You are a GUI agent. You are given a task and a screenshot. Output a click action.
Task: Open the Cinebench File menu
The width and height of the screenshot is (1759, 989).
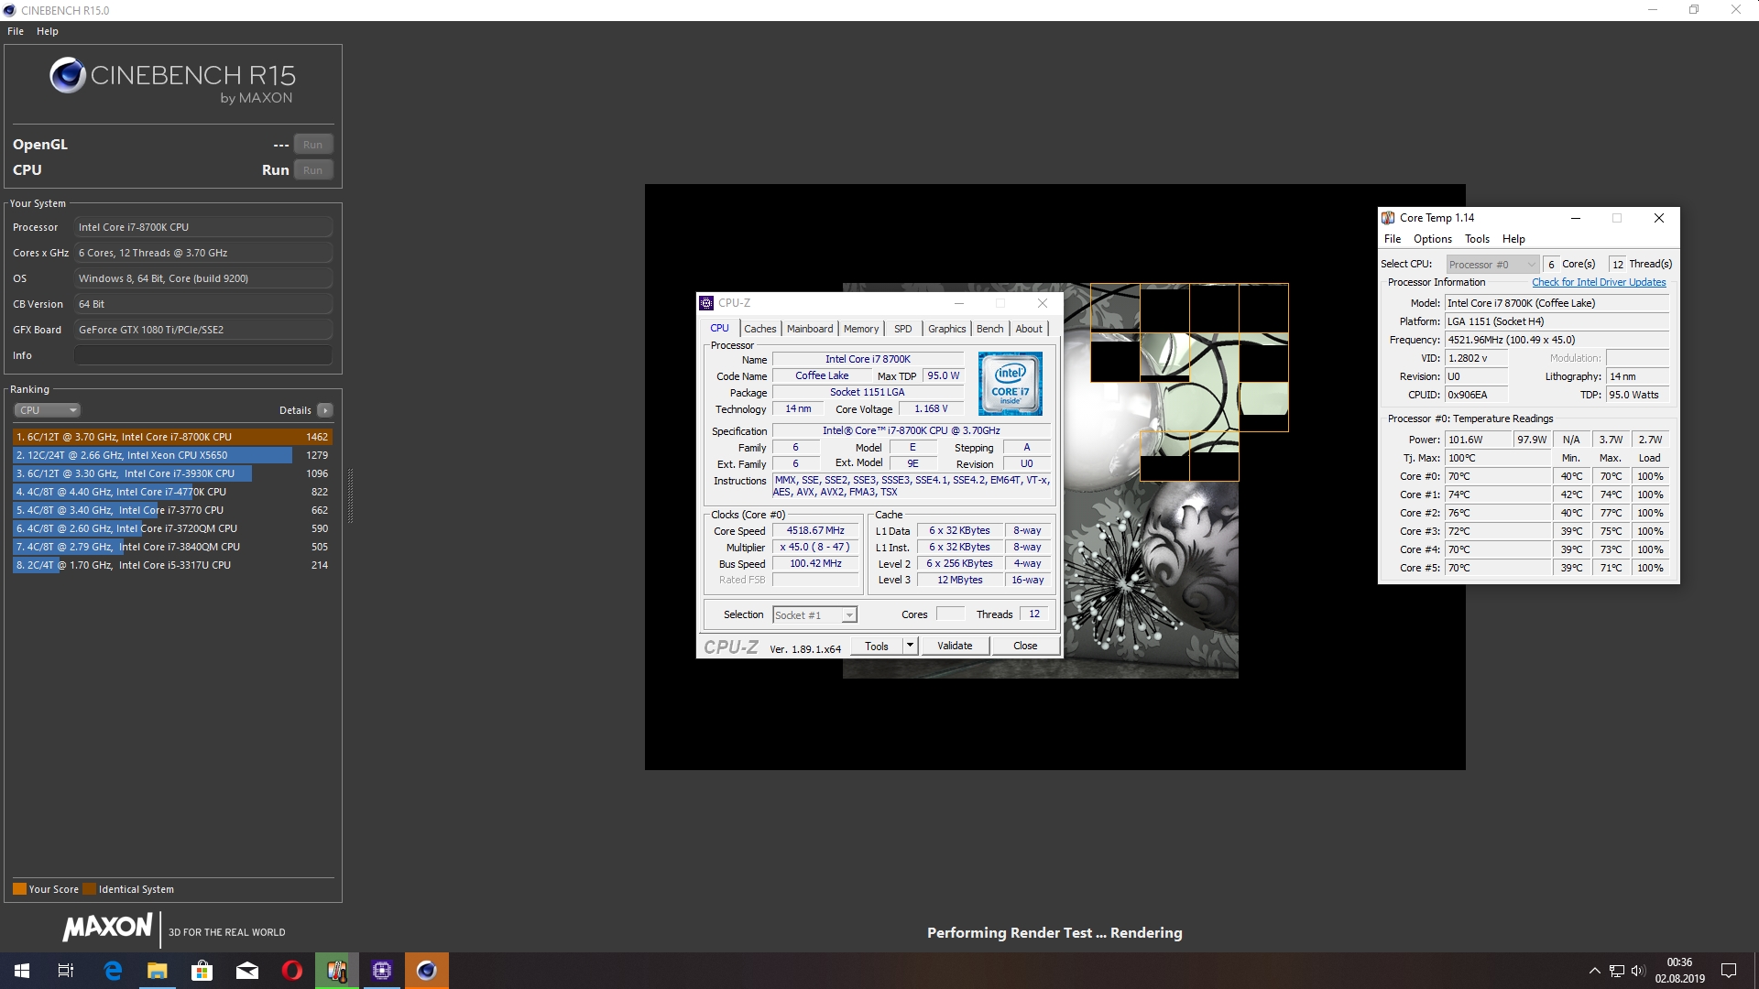coord(16,31)
